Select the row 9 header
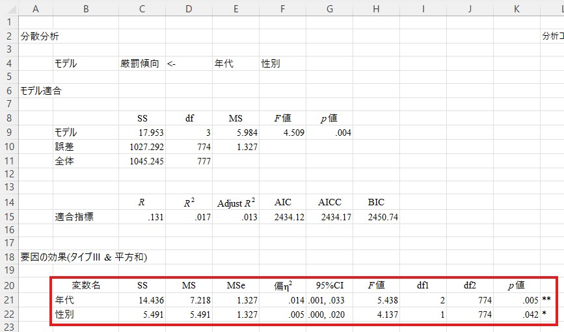 [8, 133]
